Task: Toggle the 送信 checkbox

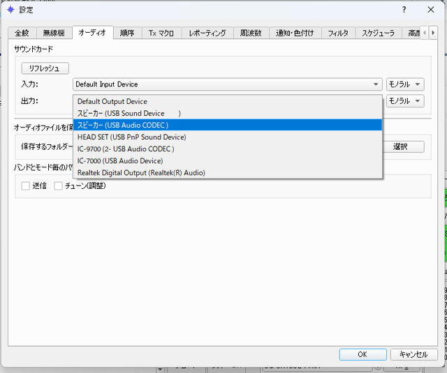Action: coord(26,186)
